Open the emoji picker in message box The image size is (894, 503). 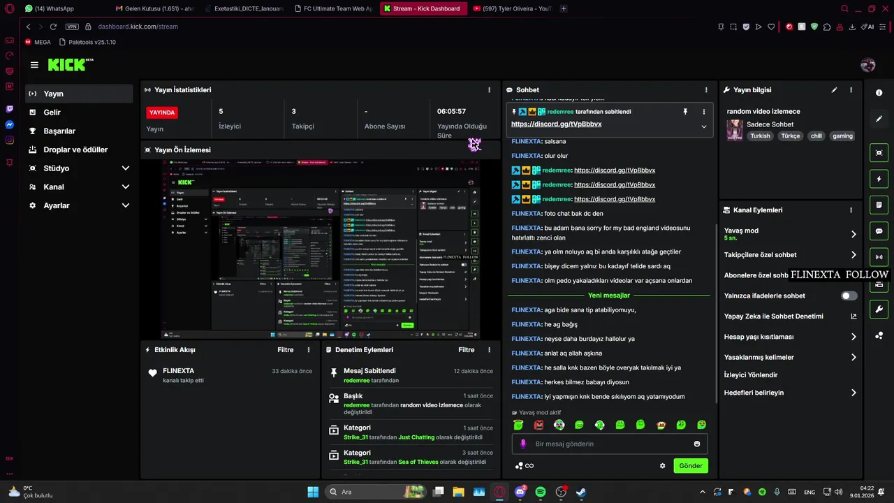[697, 444]
